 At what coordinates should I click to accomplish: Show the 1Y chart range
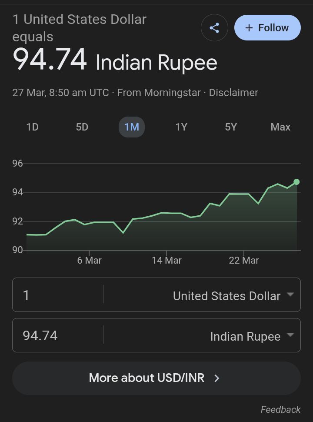coord(181,127)
